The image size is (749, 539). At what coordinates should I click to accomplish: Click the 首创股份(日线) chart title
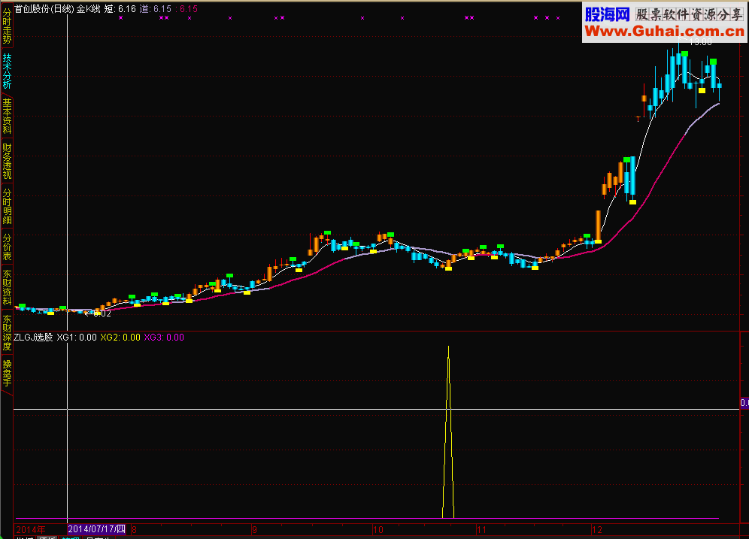44,8
